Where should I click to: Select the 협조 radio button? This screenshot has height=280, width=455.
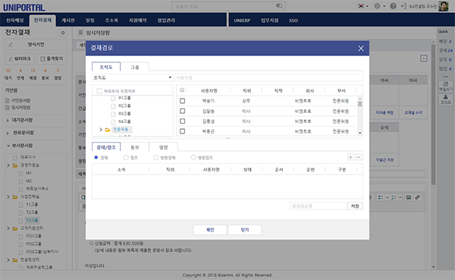pos(126,157)
